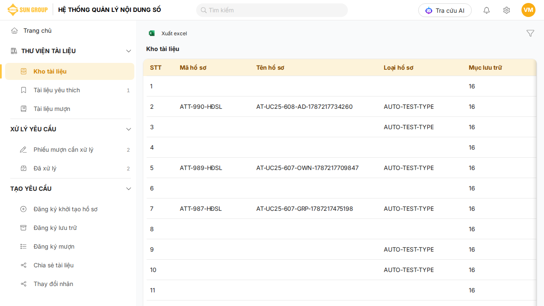Focus the Tìm kiếm search field
Screen dimensions: 544x306
272,10
